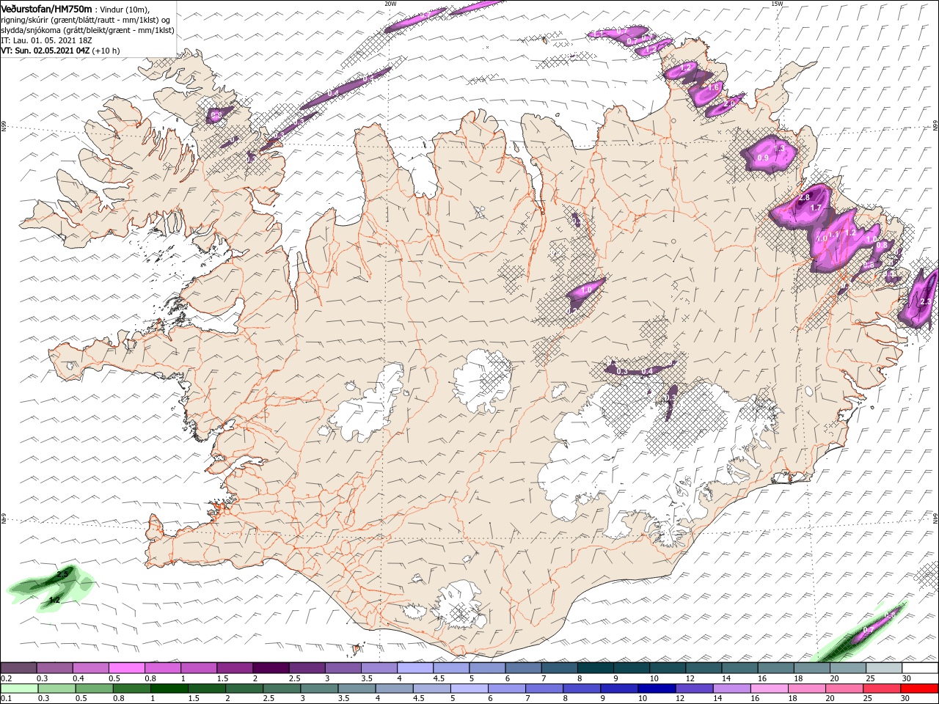Click the bright red legend swatch at 30

point(918,689)
